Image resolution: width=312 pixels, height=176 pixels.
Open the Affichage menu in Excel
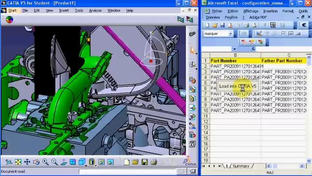251,11
